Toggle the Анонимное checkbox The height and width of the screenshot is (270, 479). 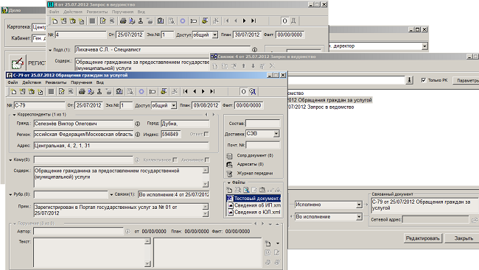click(x=207, y=160)
